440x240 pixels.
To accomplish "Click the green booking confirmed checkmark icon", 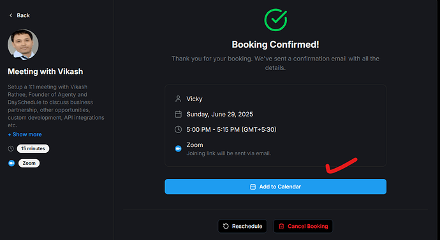I will [275, 20].
